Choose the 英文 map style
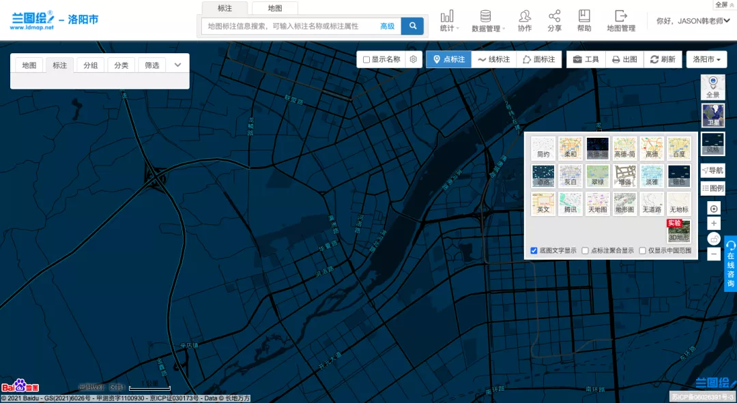 coord(543,203)
